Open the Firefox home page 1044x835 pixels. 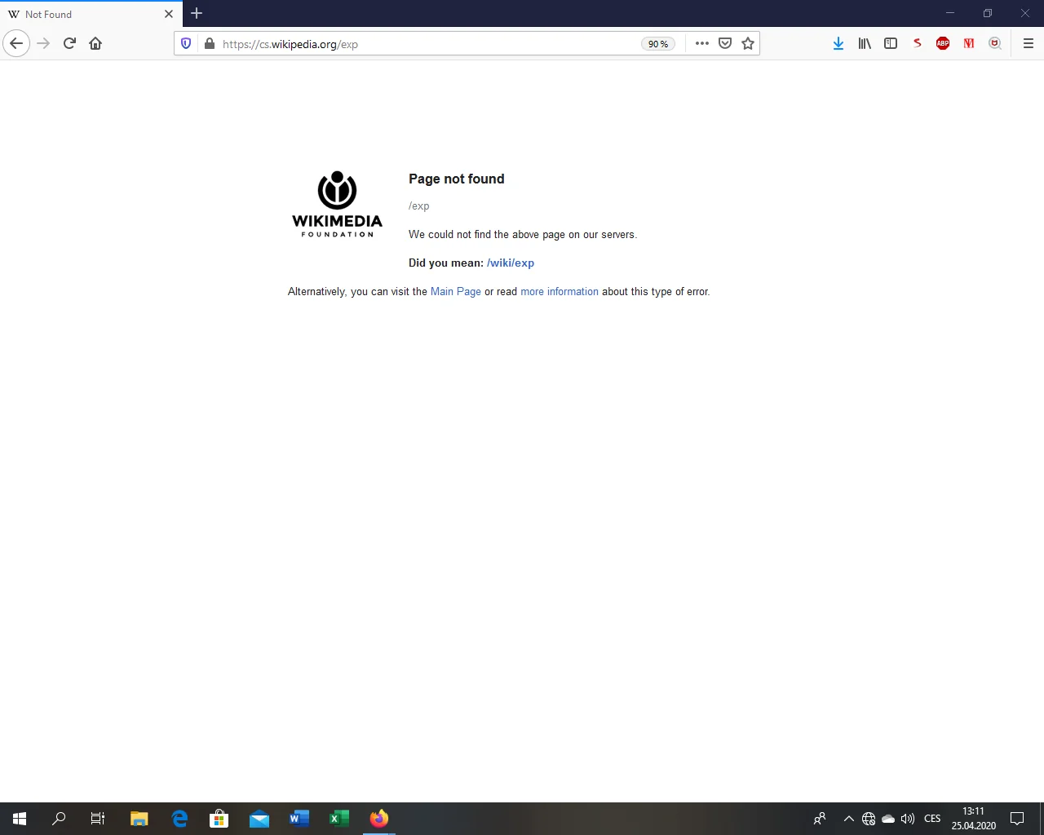[x=95, y=43]
